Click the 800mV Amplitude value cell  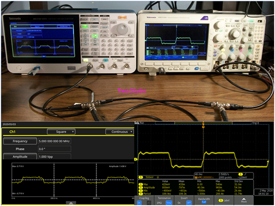[166, 187]
